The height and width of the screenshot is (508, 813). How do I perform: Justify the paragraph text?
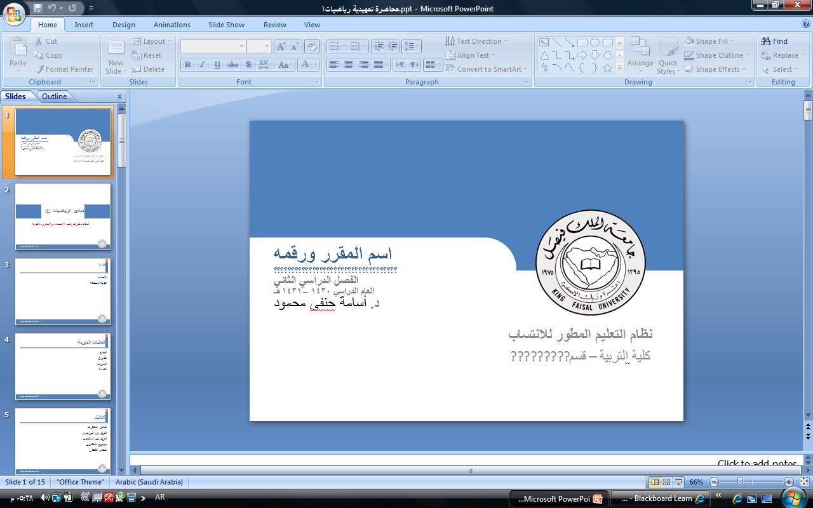(x=379, y=65)
